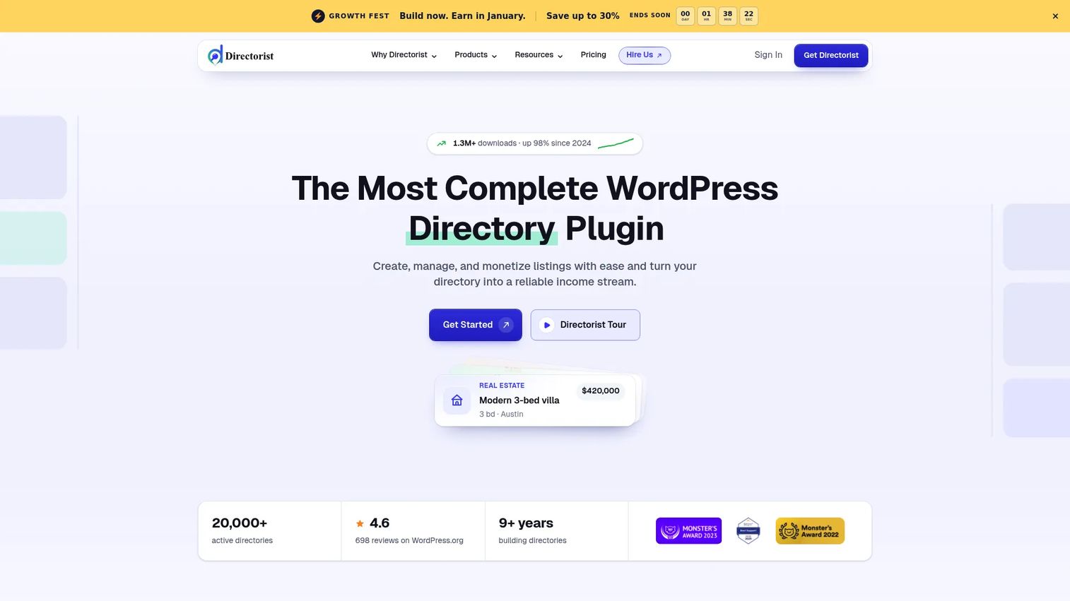Click the 'ENDS SOON' label

click(x=650, y=16)
